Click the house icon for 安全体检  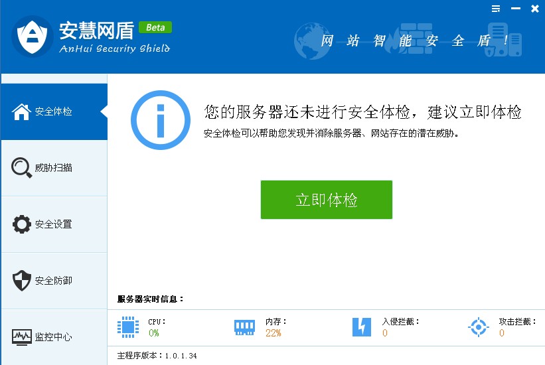(21, 111)
